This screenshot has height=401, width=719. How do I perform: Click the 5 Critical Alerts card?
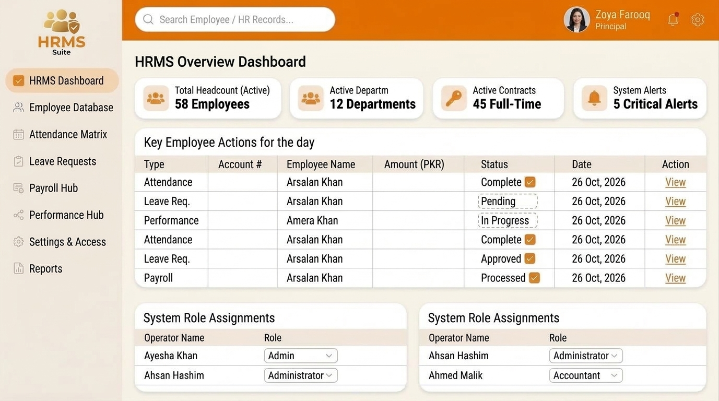(640, 98)
